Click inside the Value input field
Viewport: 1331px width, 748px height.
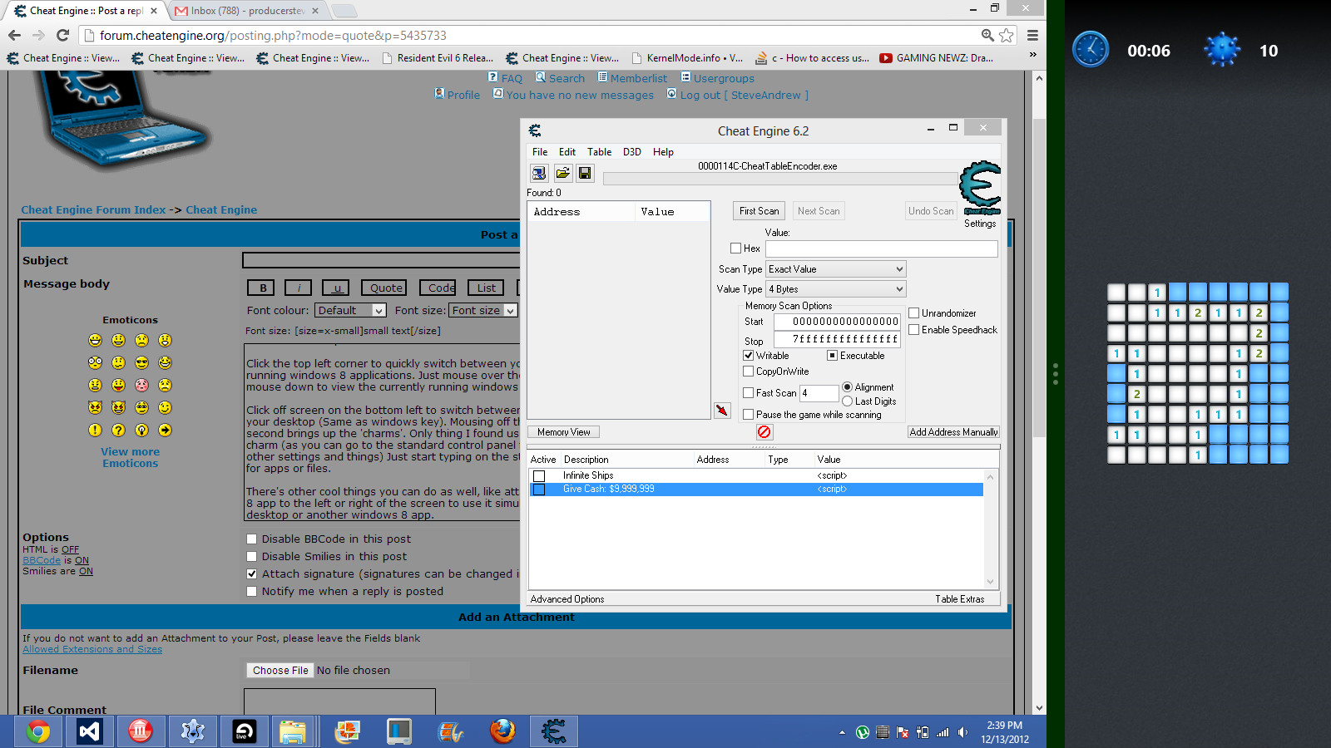coord(882,249)
